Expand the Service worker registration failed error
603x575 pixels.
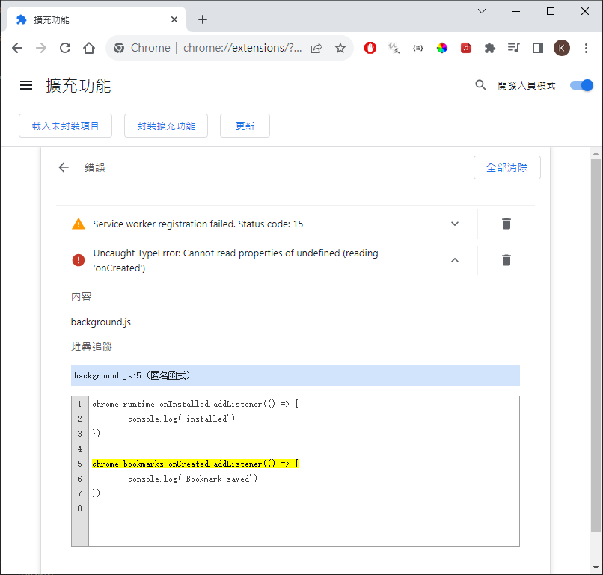pos(454,224)
